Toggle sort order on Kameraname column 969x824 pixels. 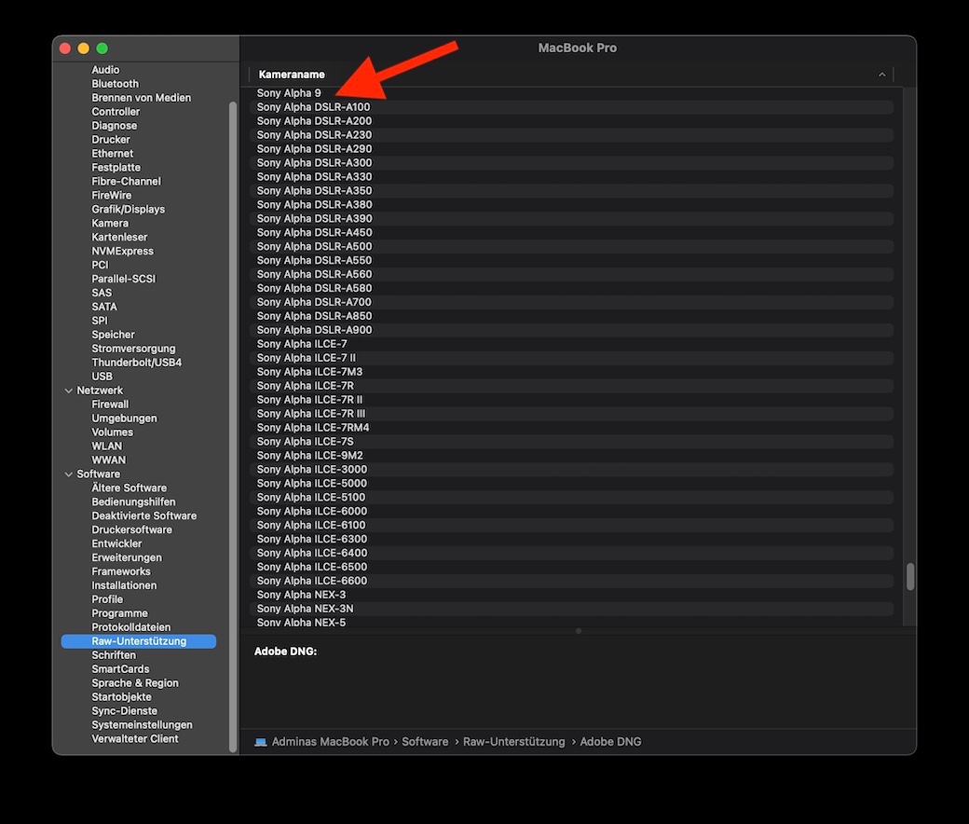click(x=881, y=75)
